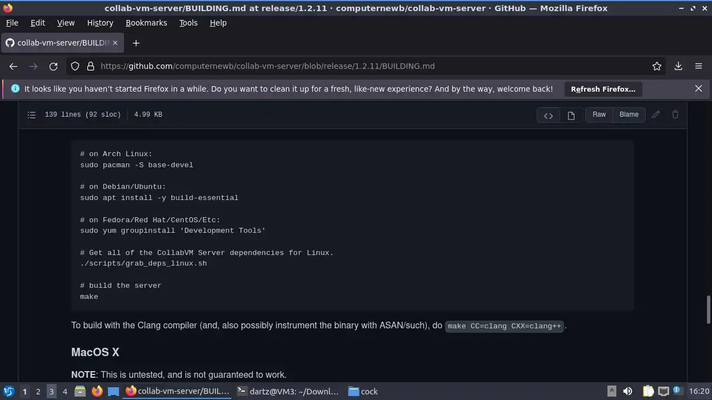This screenshot has height=400, width=712.
Task: Switch to collab-vm-server Firefox taskbar window
Action: (x=178, y=391)
